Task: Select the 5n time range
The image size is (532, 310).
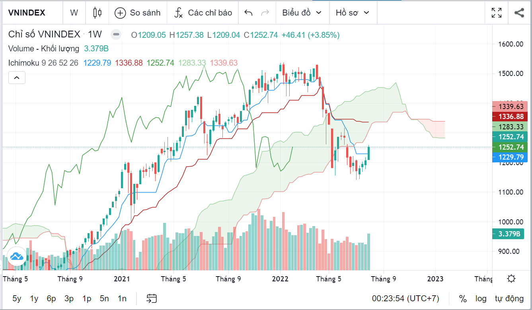Action: [x=104, y=298]
